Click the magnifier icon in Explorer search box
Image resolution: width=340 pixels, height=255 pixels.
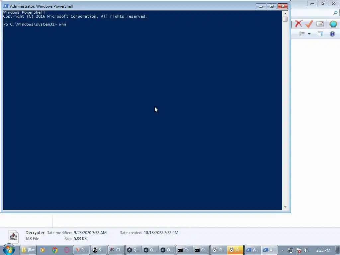click(335, 13)
